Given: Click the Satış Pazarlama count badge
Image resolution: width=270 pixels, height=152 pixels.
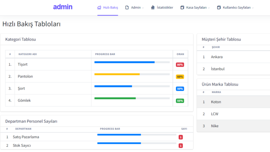Looking at the screenshot, I should (181, 137).
